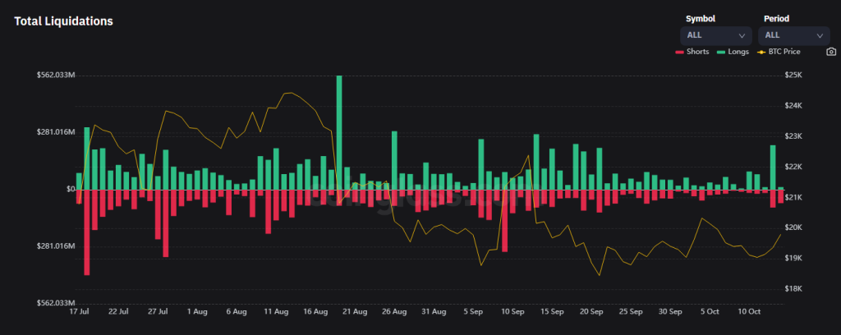Viewport: 841px width, 335px height.
Task: Click the 1 Aug date label
Action: pyautogui.click(x=197, y=311)
